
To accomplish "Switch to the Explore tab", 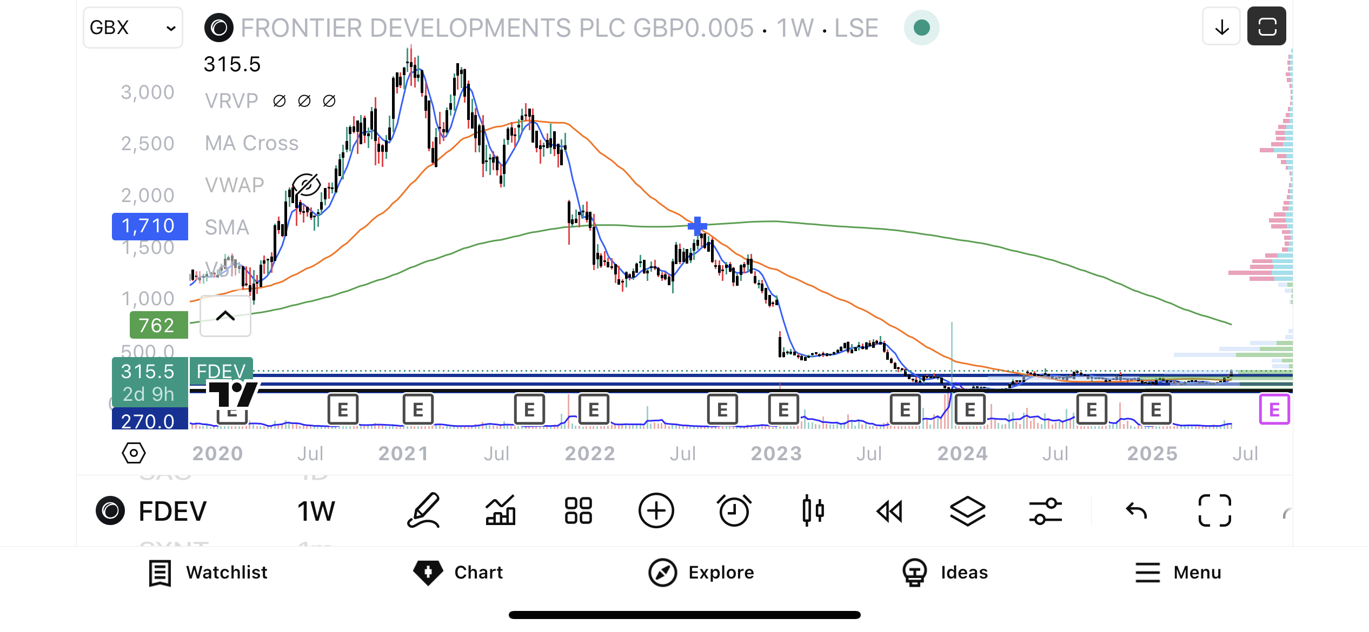I will [x=701, y=573].
